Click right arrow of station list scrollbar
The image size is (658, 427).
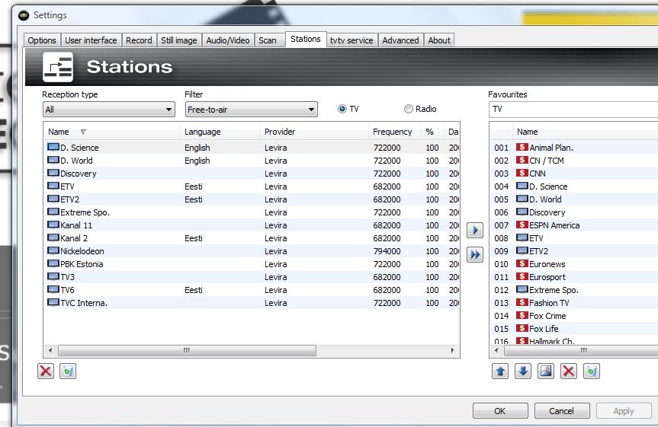[x=452, y=350]
